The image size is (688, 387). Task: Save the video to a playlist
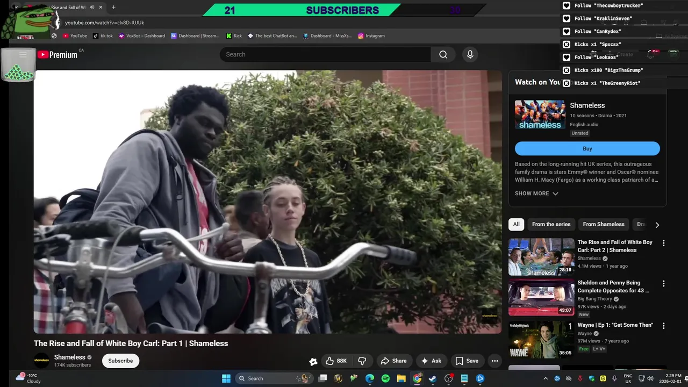click(x=467, y=361)
